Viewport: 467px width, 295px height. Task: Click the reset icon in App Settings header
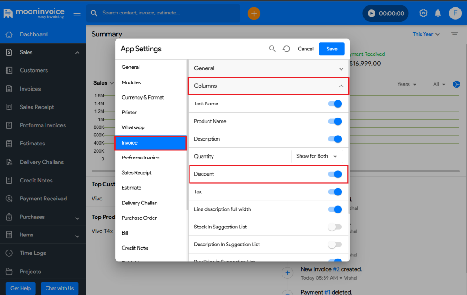[x=287, y=49]
